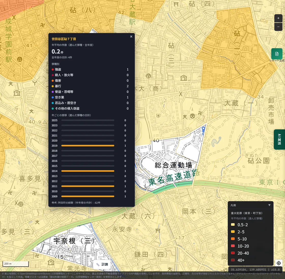
Task: Zoom out with the minus button
Action: point(278,27)
